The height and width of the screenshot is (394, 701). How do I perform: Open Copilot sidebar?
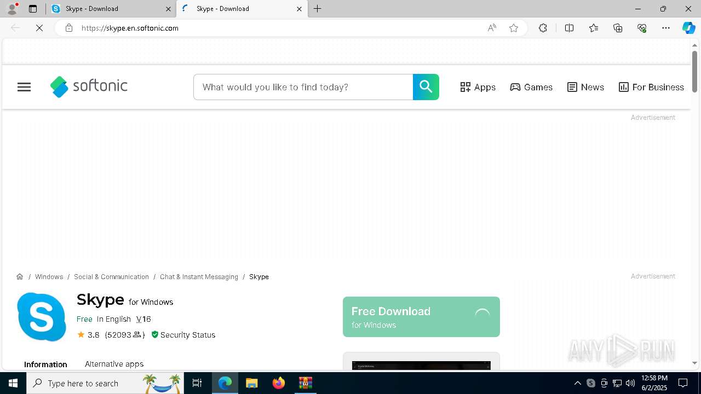[688, 28]
